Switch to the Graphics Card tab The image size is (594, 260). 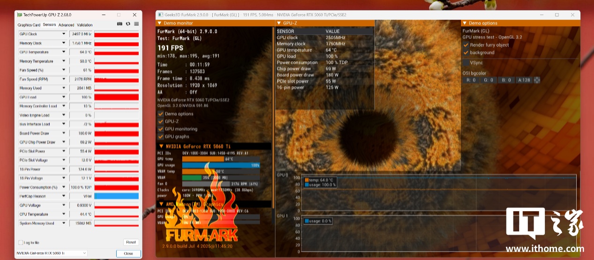29,25
